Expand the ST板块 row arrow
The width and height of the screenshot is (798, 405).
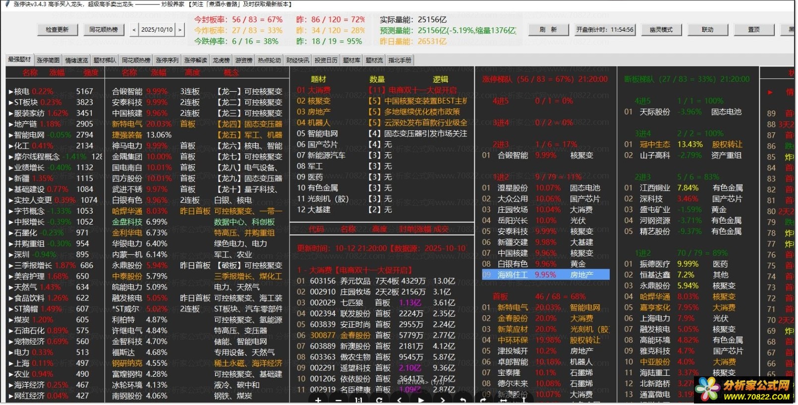(x=11, y=103)
